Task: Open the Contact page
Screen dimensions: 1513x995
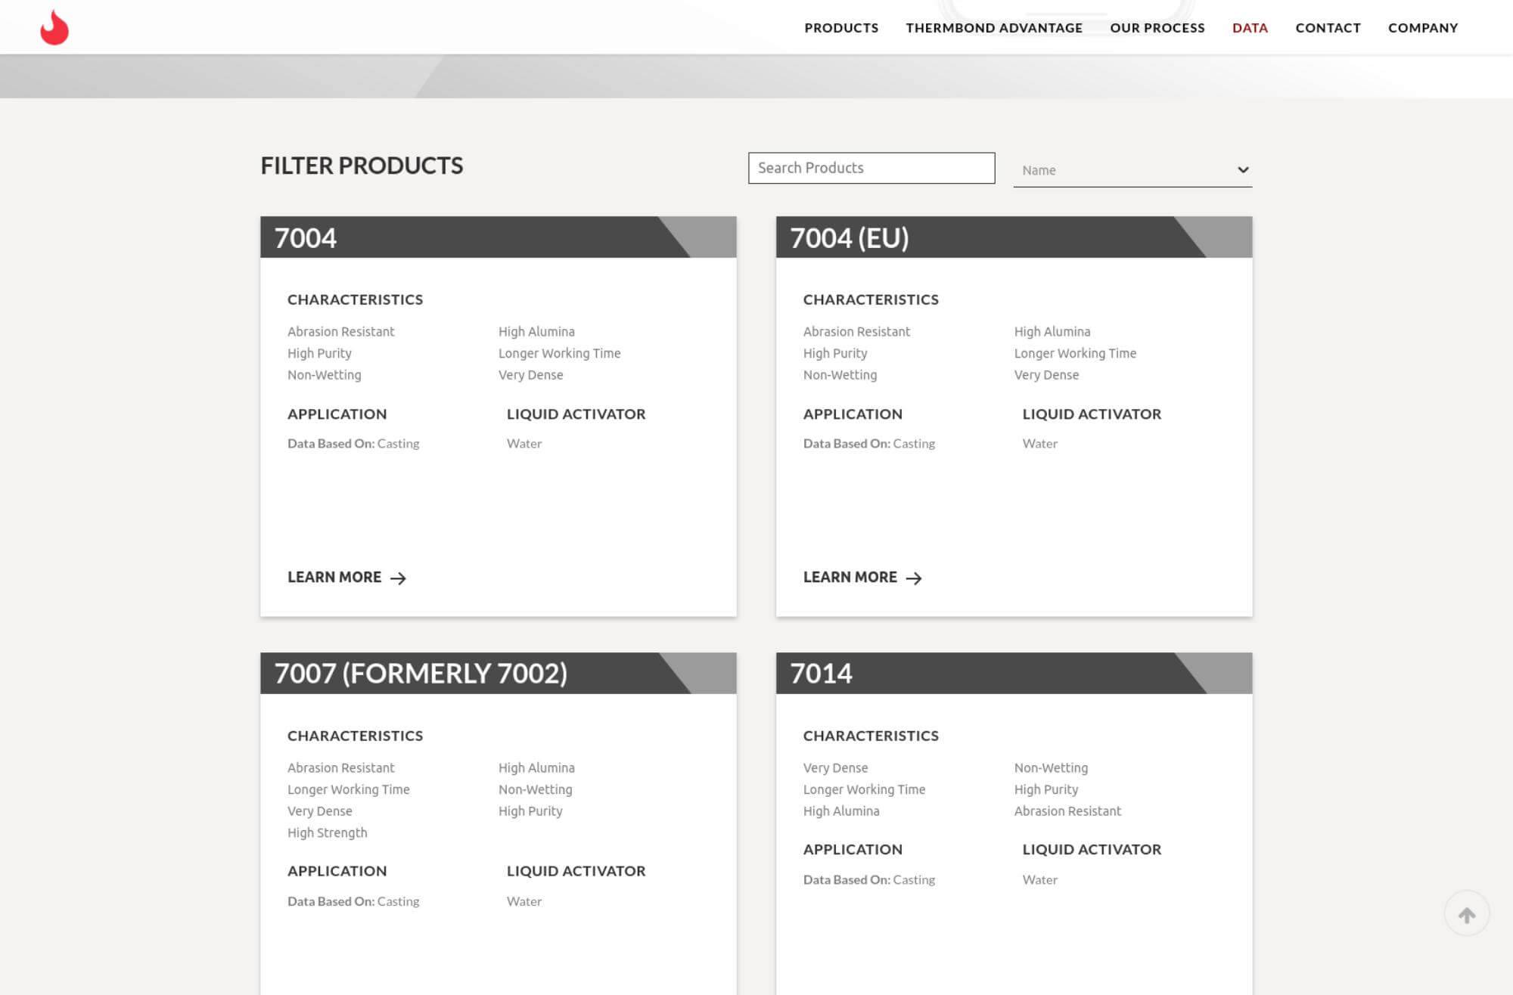Action: click(x=1328, y=28)
